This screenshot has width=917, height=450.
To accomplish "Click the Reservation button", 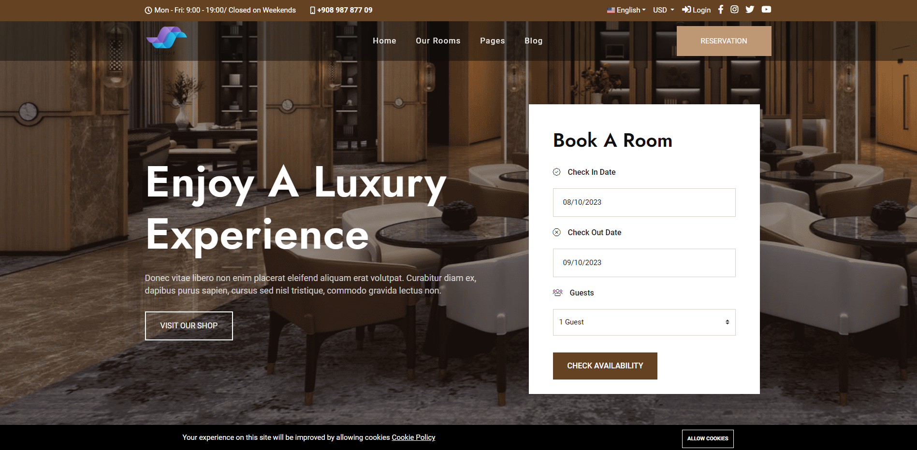I will 724,41.
